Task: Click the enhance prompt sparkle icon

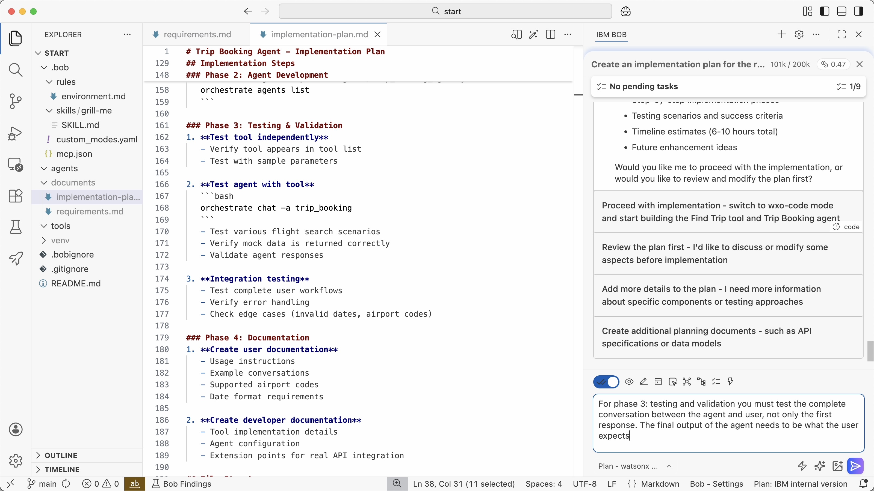Action: coord(820,466)
